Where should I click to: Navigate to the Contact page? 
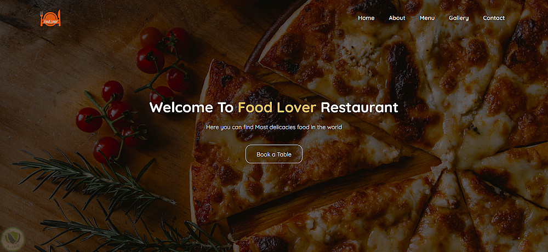494,18
